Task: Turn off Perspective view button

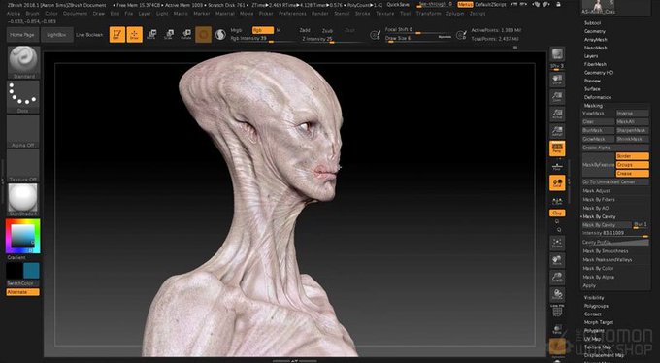Action: point(557,148)
